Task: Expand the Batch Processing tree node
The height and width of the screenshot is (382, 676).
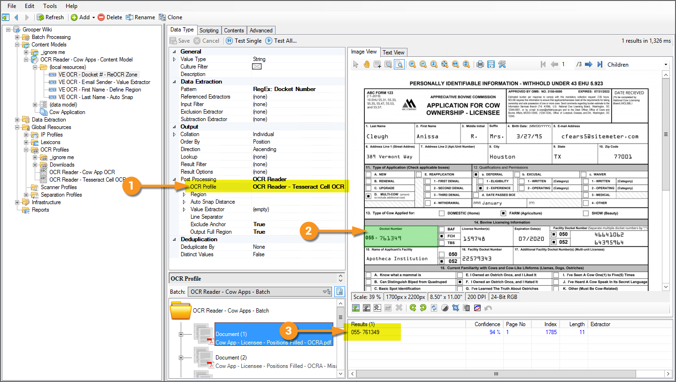Action: coord(17,37)
